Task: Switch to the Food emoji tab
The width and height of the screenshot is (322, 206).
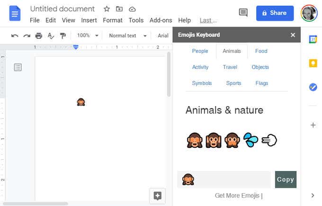Action: click(x=261, y=51)
